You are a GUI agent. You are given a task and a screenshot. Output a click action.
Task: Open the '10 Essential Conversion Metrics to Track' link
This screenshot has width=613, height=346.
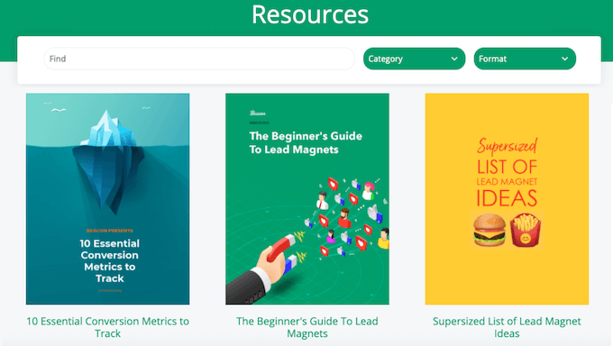(x=108, y=327)
